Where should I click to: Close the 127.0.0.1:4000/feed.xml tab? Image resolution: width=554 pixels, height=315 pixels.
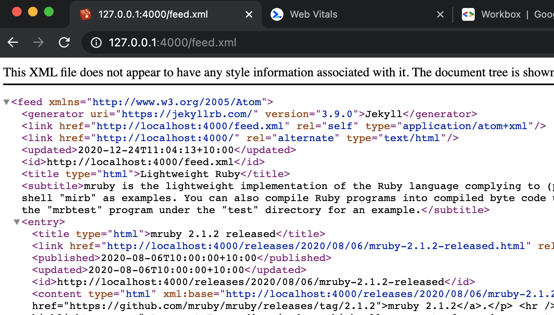point(249,14)
